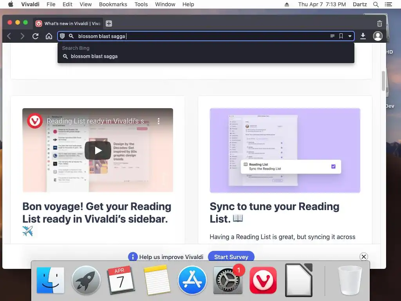Open a new tab

109,24
